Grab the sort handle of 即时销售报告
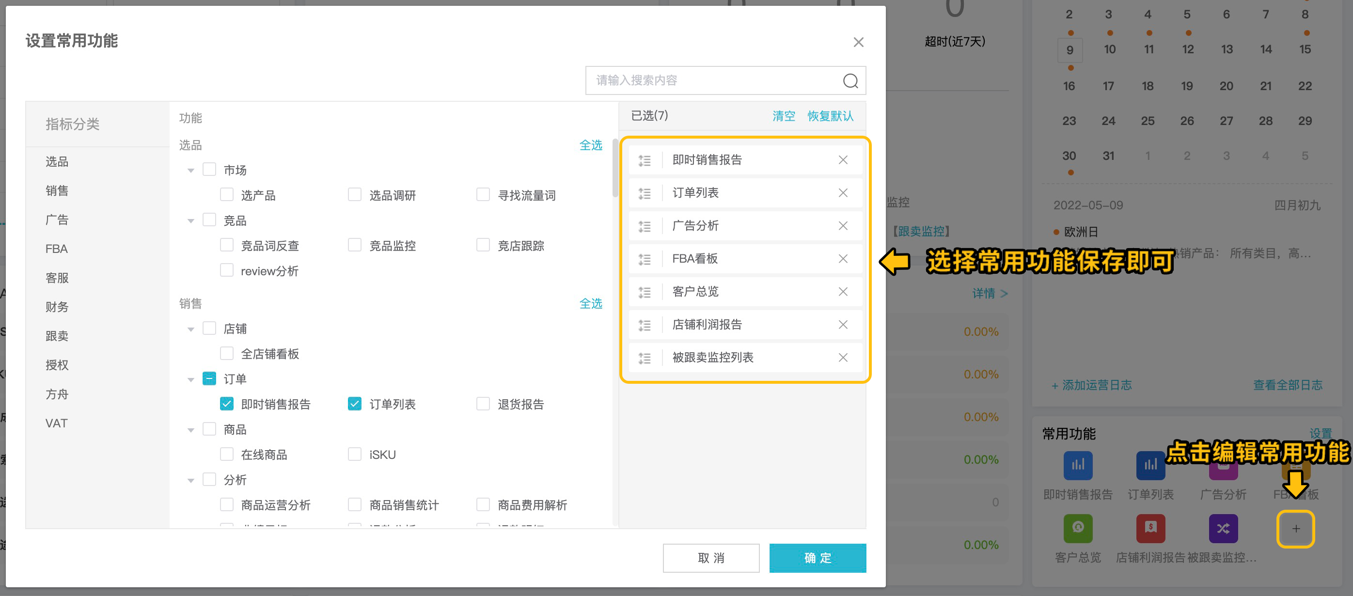Viewport: 1353px width, 596px height. (644, 160)
